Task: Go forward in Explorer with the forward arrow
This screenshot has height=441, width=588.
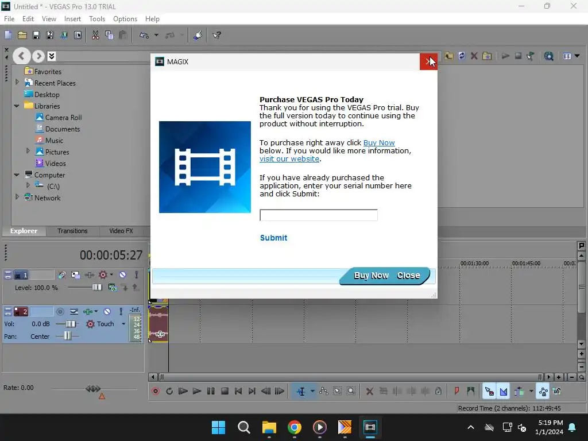Action: click(x=38, y=56)
